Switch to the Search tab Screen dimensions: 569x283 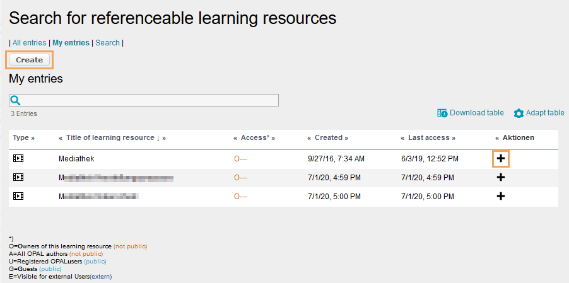pos(107,43)
